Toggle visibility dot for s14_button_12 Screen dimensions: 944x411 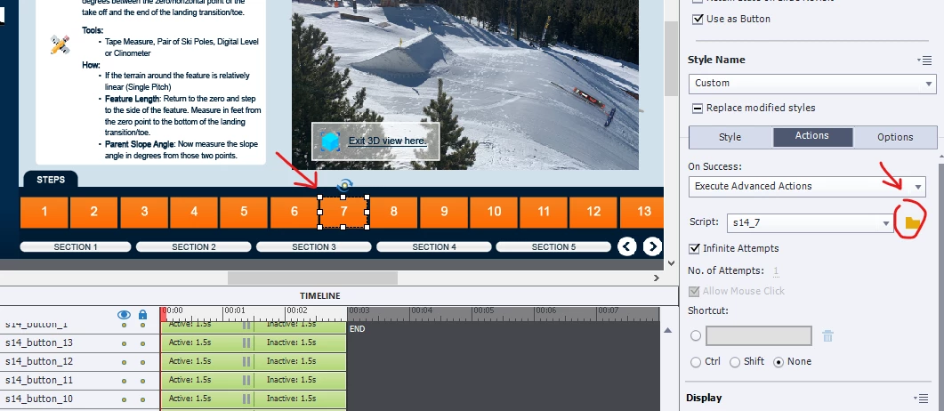coord(124,362)
